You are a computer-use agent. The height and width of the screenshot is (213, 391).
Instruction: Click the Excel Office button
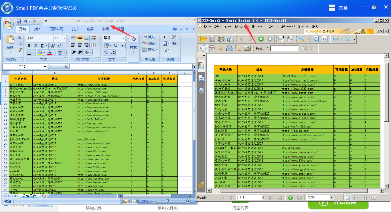pyautogui.click(x=8, y=24)
